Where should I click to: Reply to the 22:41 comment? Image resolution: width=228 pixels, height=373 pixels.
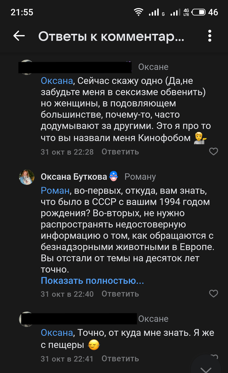coord(120,359)
